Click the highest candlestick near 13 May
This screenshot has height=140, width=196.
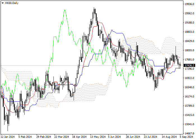(94, 11)
